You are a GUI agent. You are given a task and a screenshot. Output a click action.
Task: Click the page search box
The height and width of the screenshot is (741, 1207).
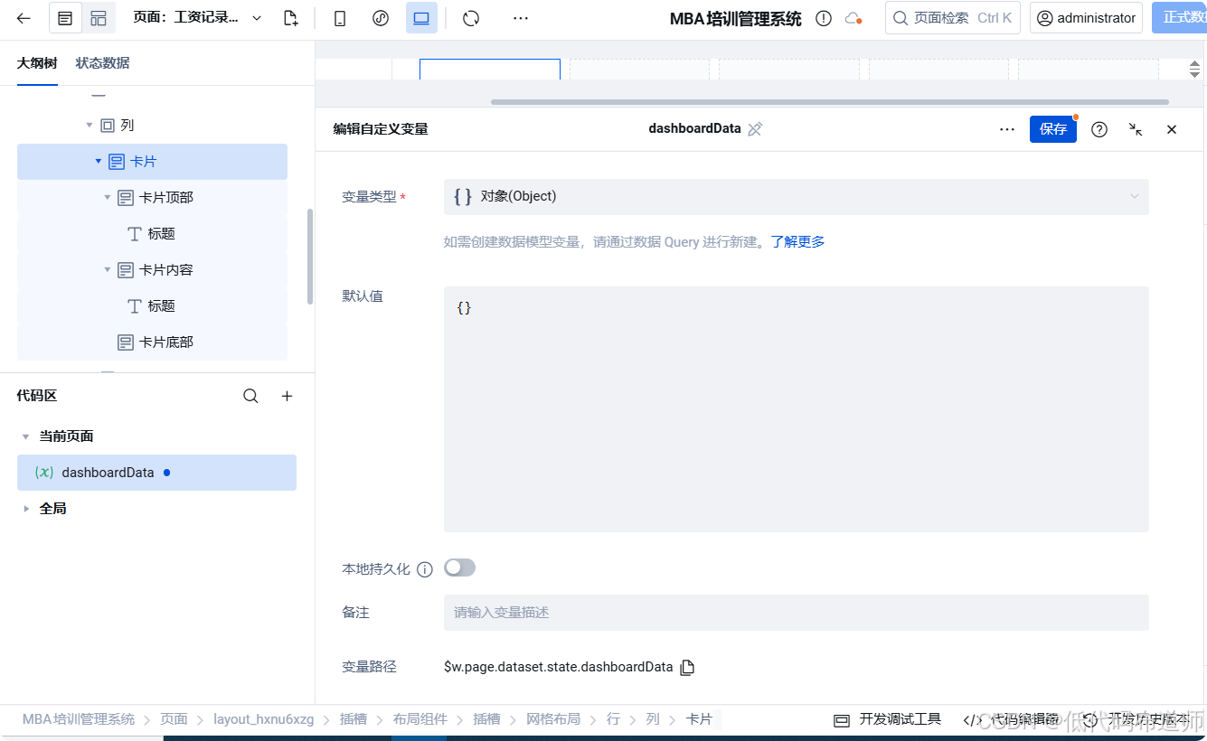[x=953, y=18]
